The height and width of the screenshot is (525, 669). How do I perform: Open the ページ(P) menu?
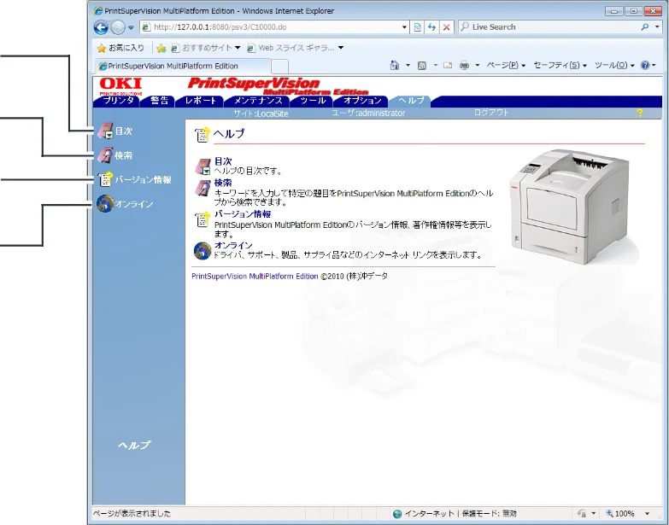click(x=506, y=65)
